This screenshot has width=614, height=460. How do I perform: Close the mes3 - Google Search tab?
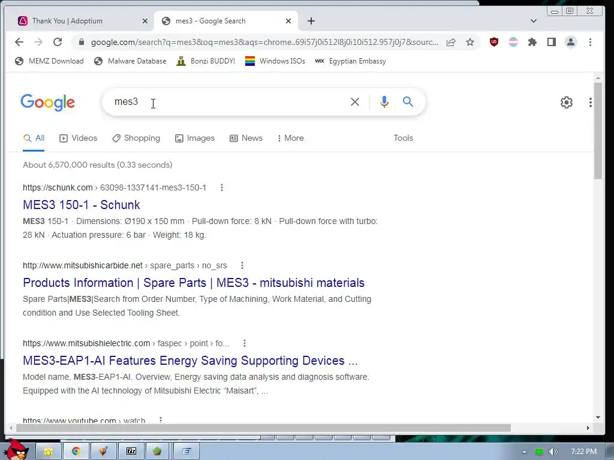click(x=288, y=21)
